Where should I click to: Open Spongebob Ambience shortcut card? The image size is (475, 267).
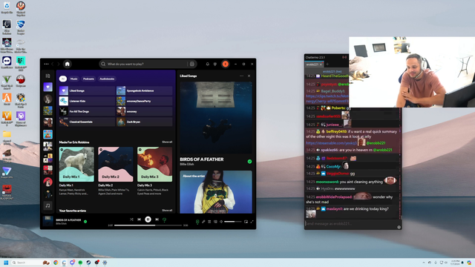tap(145, 90)
